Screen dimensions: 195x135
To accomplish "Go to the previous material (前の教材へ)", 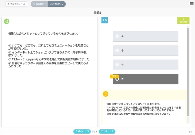I will tap(40, 4).
